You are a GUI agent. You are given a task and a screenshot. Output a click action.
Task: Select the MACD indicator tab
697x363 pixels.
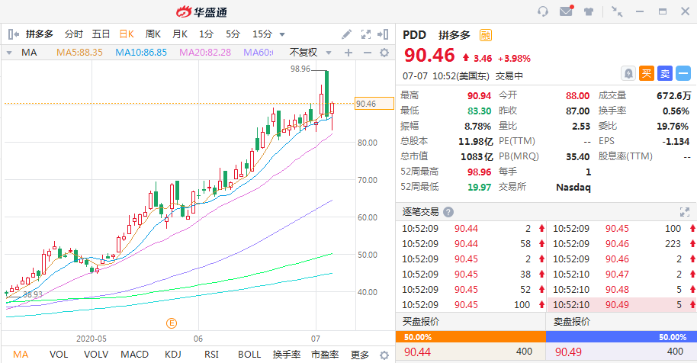[x=135, y=355]
